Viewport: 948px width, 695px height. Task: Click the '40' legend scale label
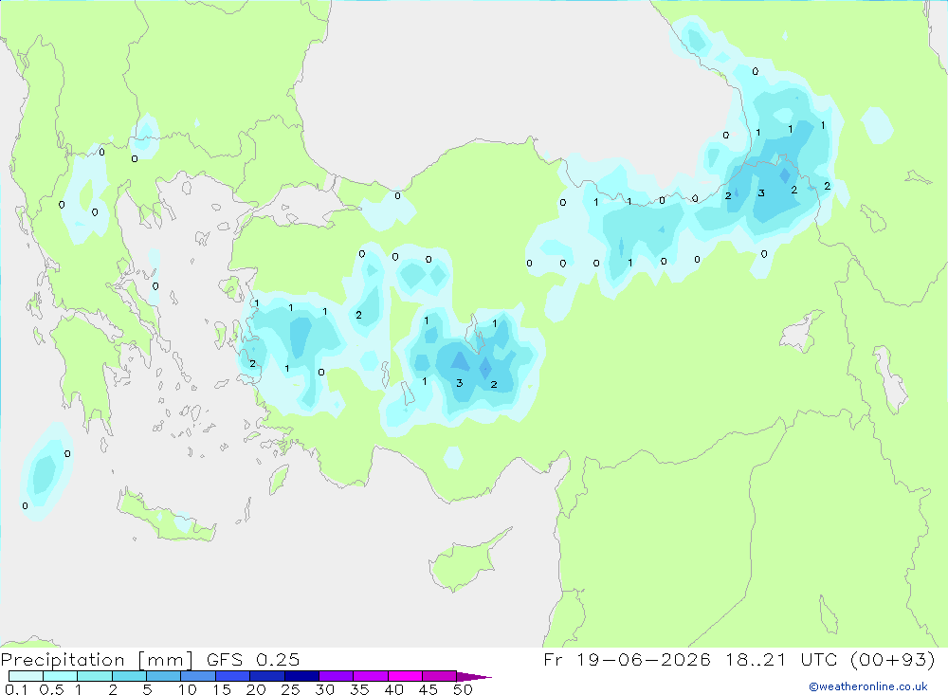point(394,689)
